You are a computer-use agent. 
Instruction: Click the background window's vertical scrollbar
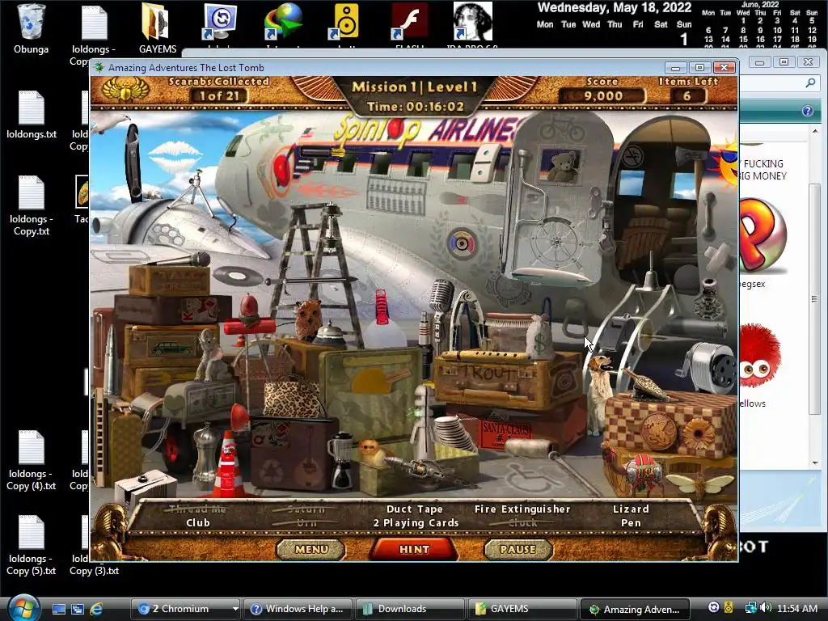pyautogui.click(x=815, y=298)
